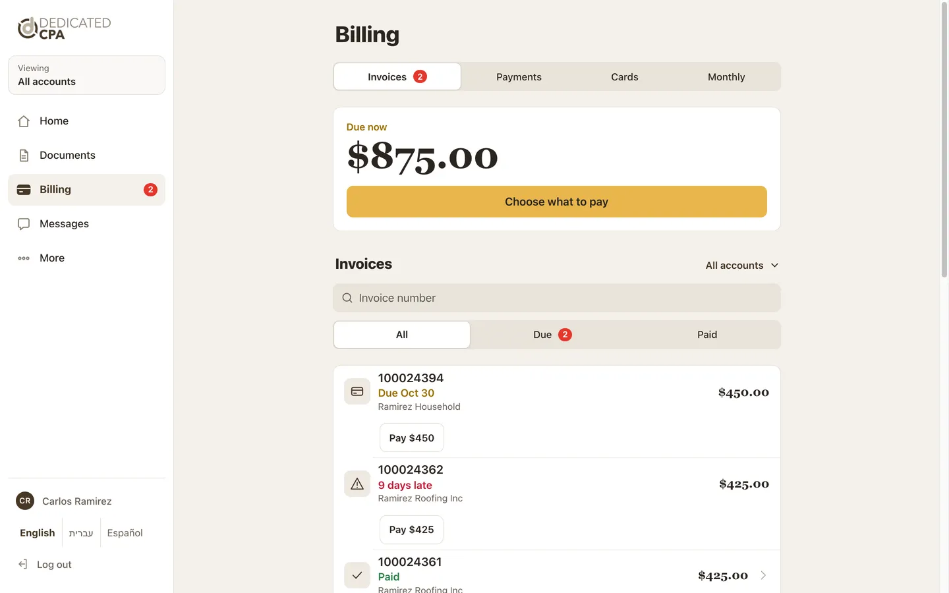This screenshot has height=593, width=949.
Task: Open the More menu item
Action: coord(86,258)
